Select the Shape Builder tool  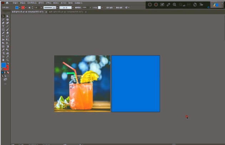coord(3,43)
